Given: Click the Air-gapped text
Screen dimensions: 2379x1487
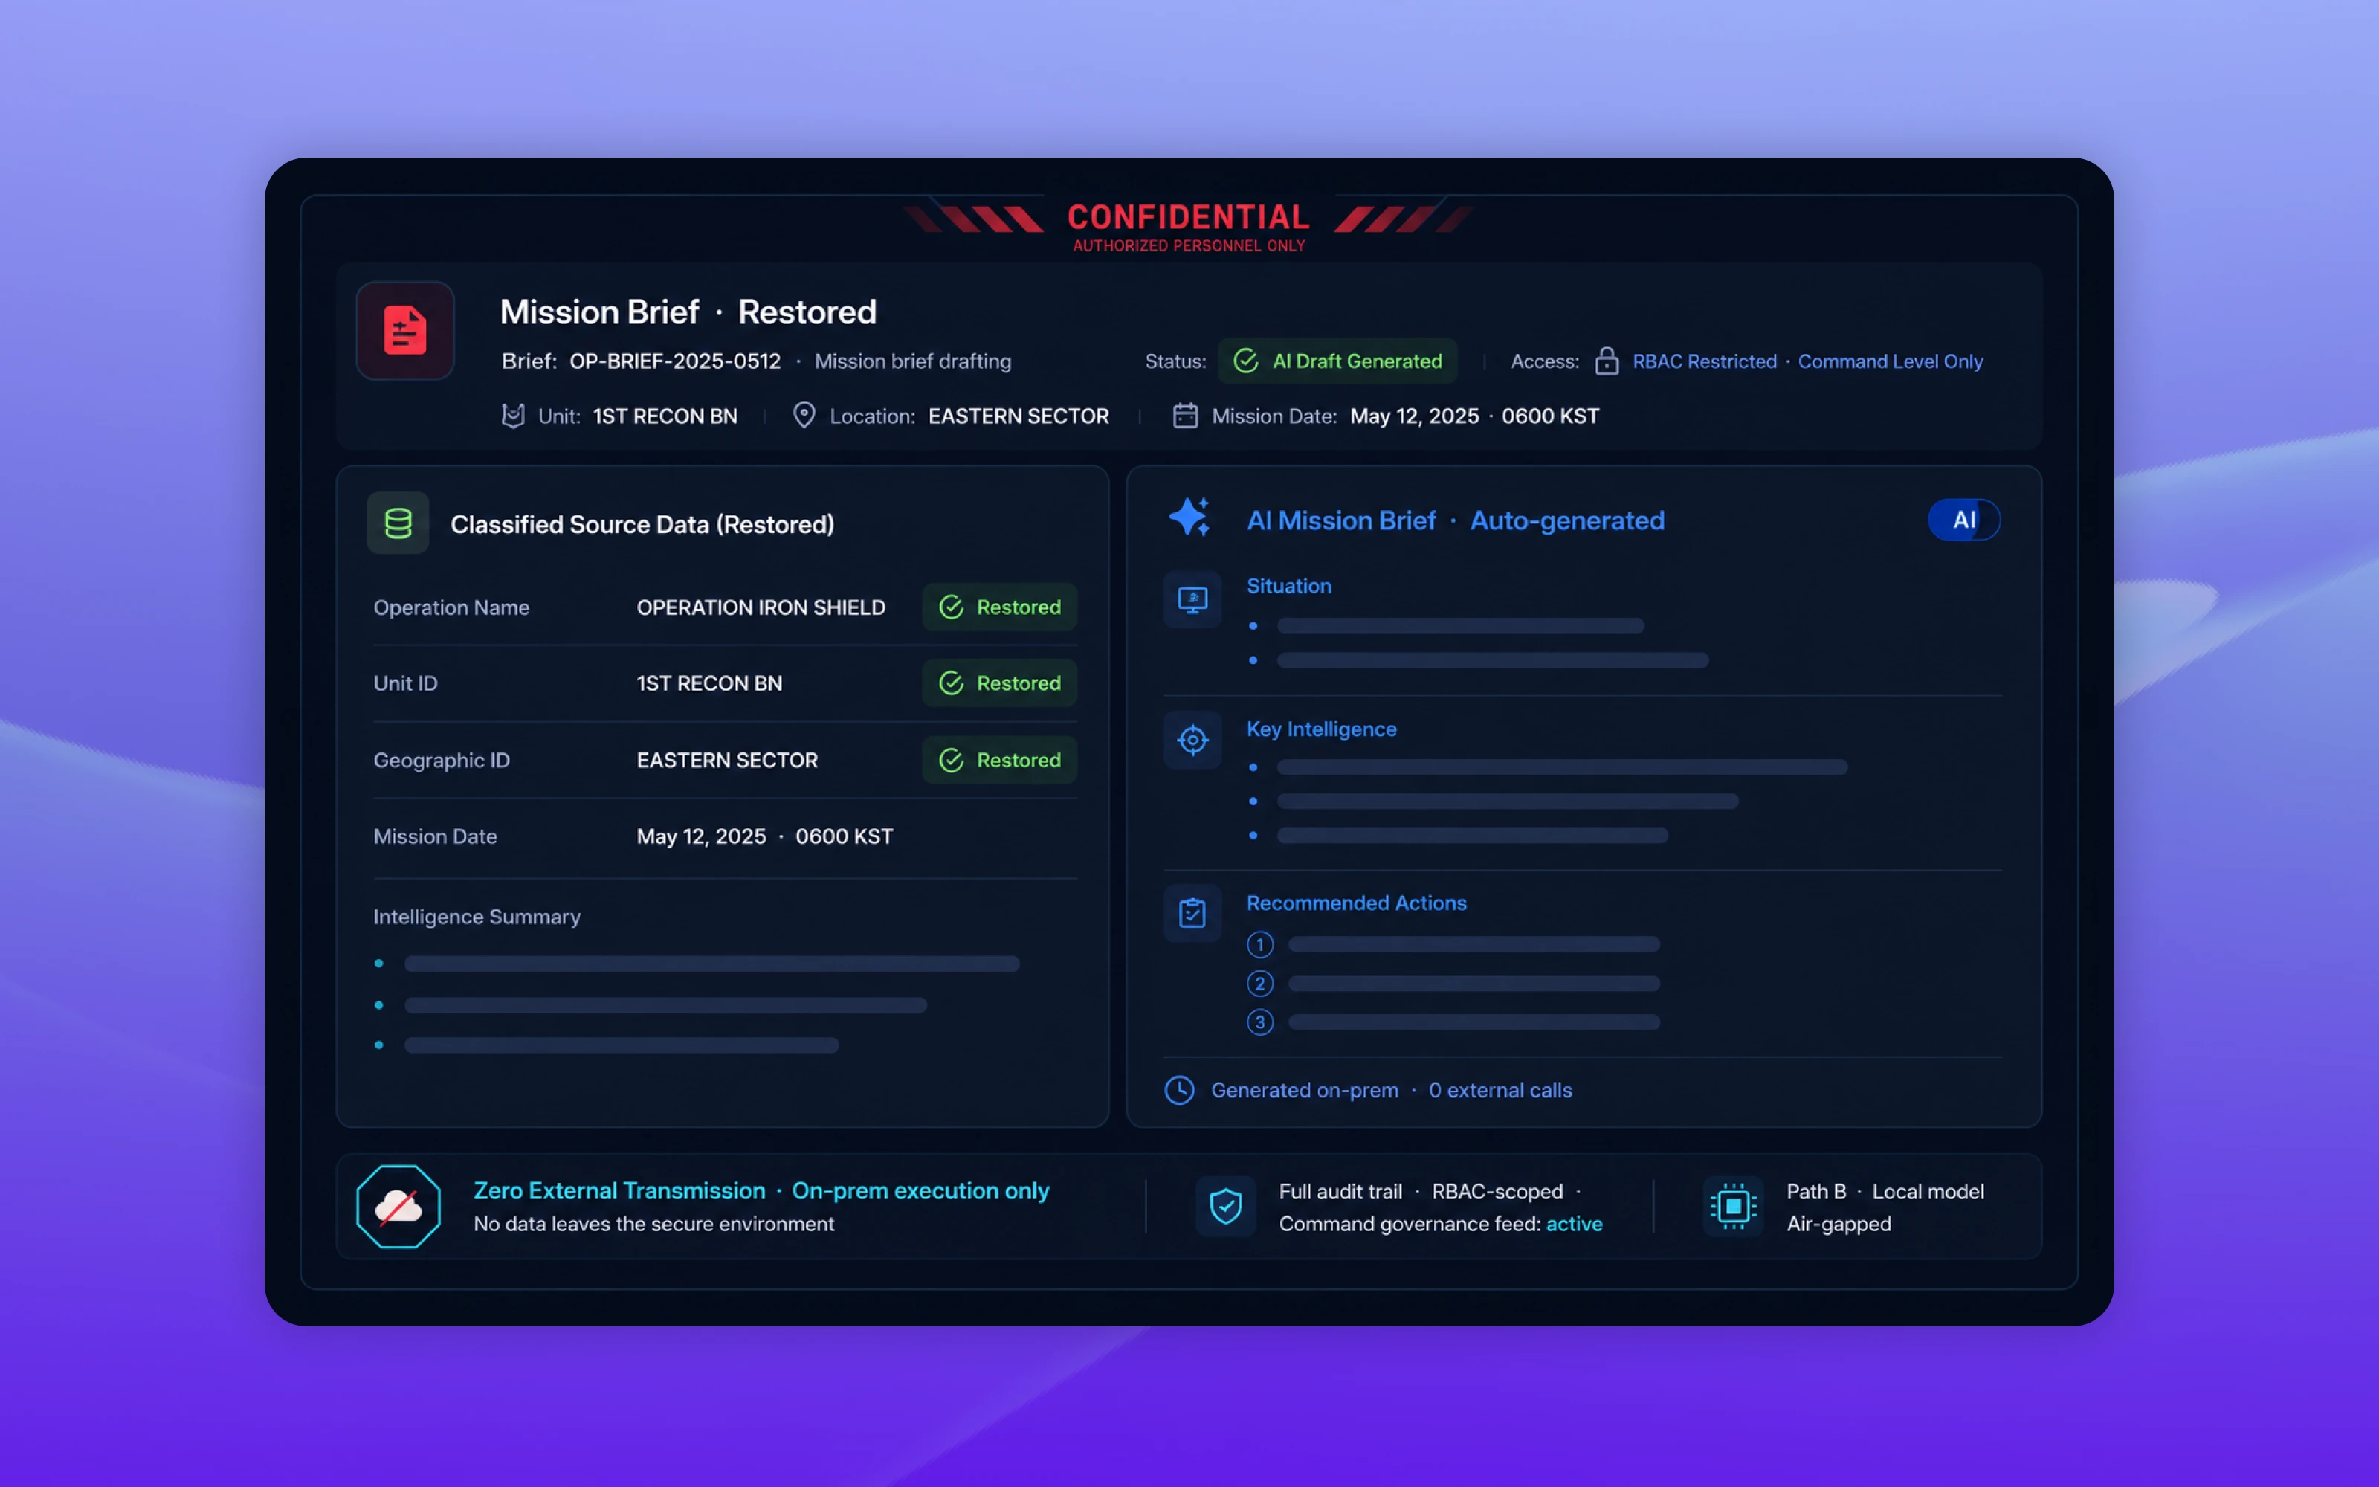Looking at the screenshot, I should 1839,1225.
